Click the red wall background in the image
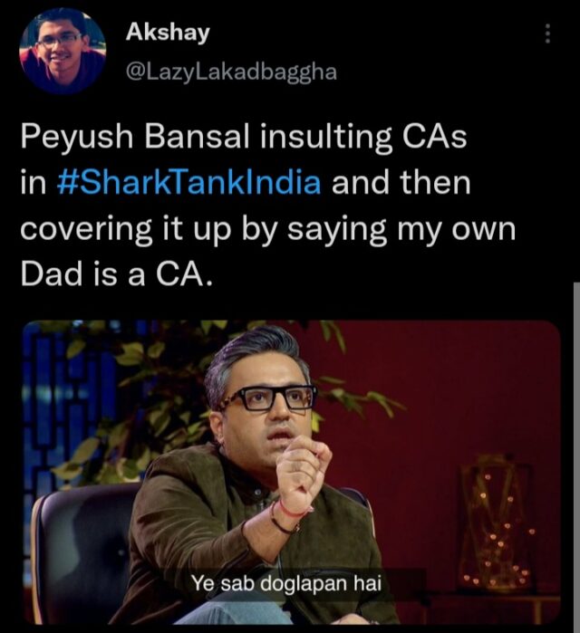 pos(444,384)
